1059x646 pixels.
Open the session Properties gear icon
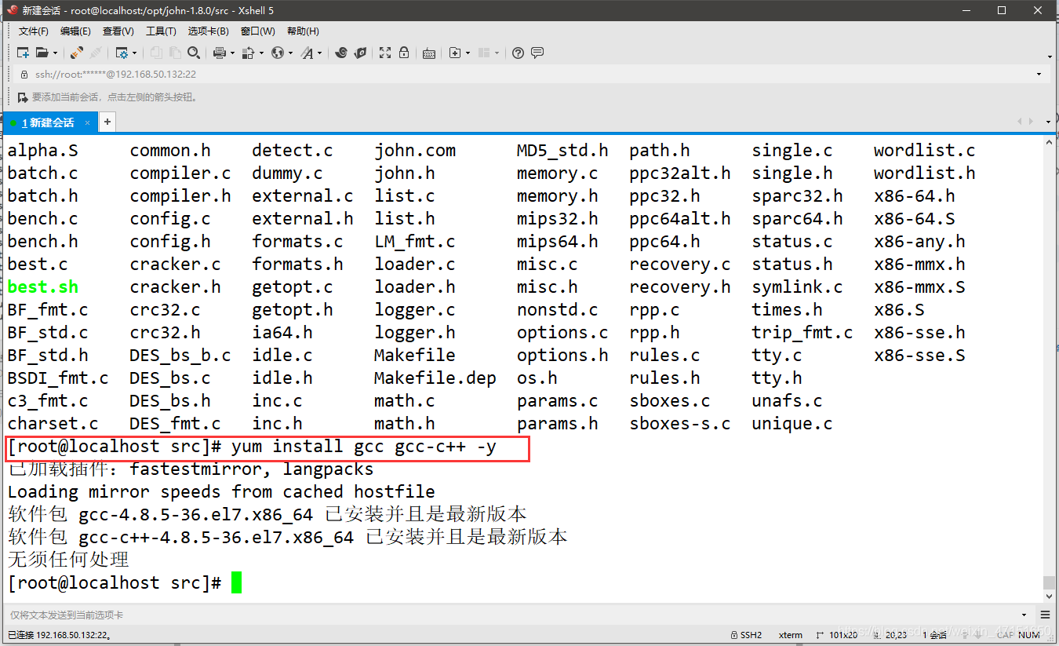coord(122,53)
